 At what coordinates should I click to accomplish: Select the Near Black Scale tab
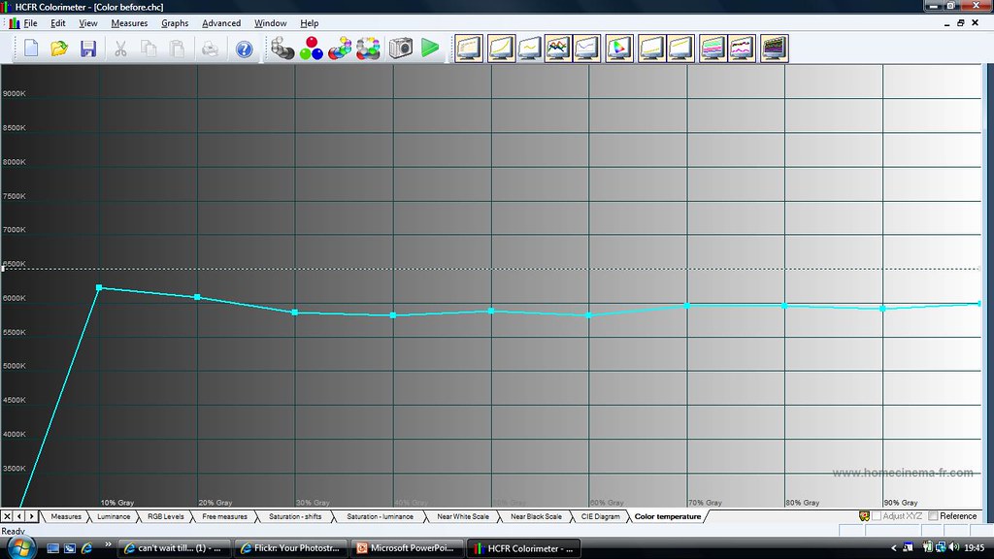tap(536, 516)
